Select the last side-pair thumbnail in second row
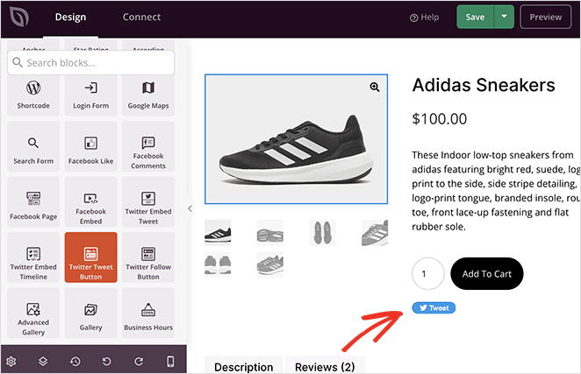581x374 pixels. 270,265
